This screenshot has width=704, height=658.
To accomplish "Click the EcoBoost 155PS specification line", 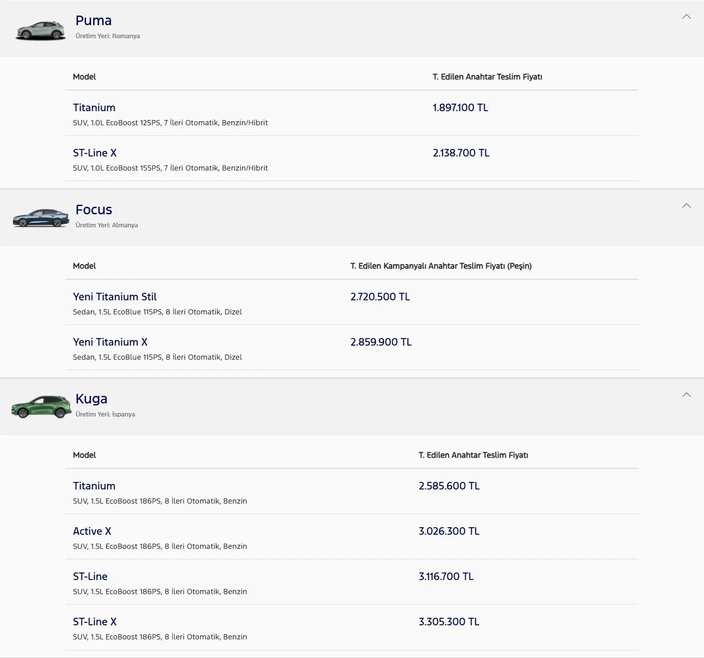I will [x=170, y=168].
